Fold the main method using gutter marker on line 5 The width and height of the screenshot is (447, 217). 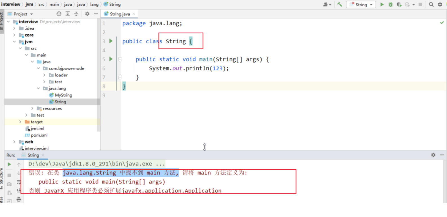coord(120,59)
